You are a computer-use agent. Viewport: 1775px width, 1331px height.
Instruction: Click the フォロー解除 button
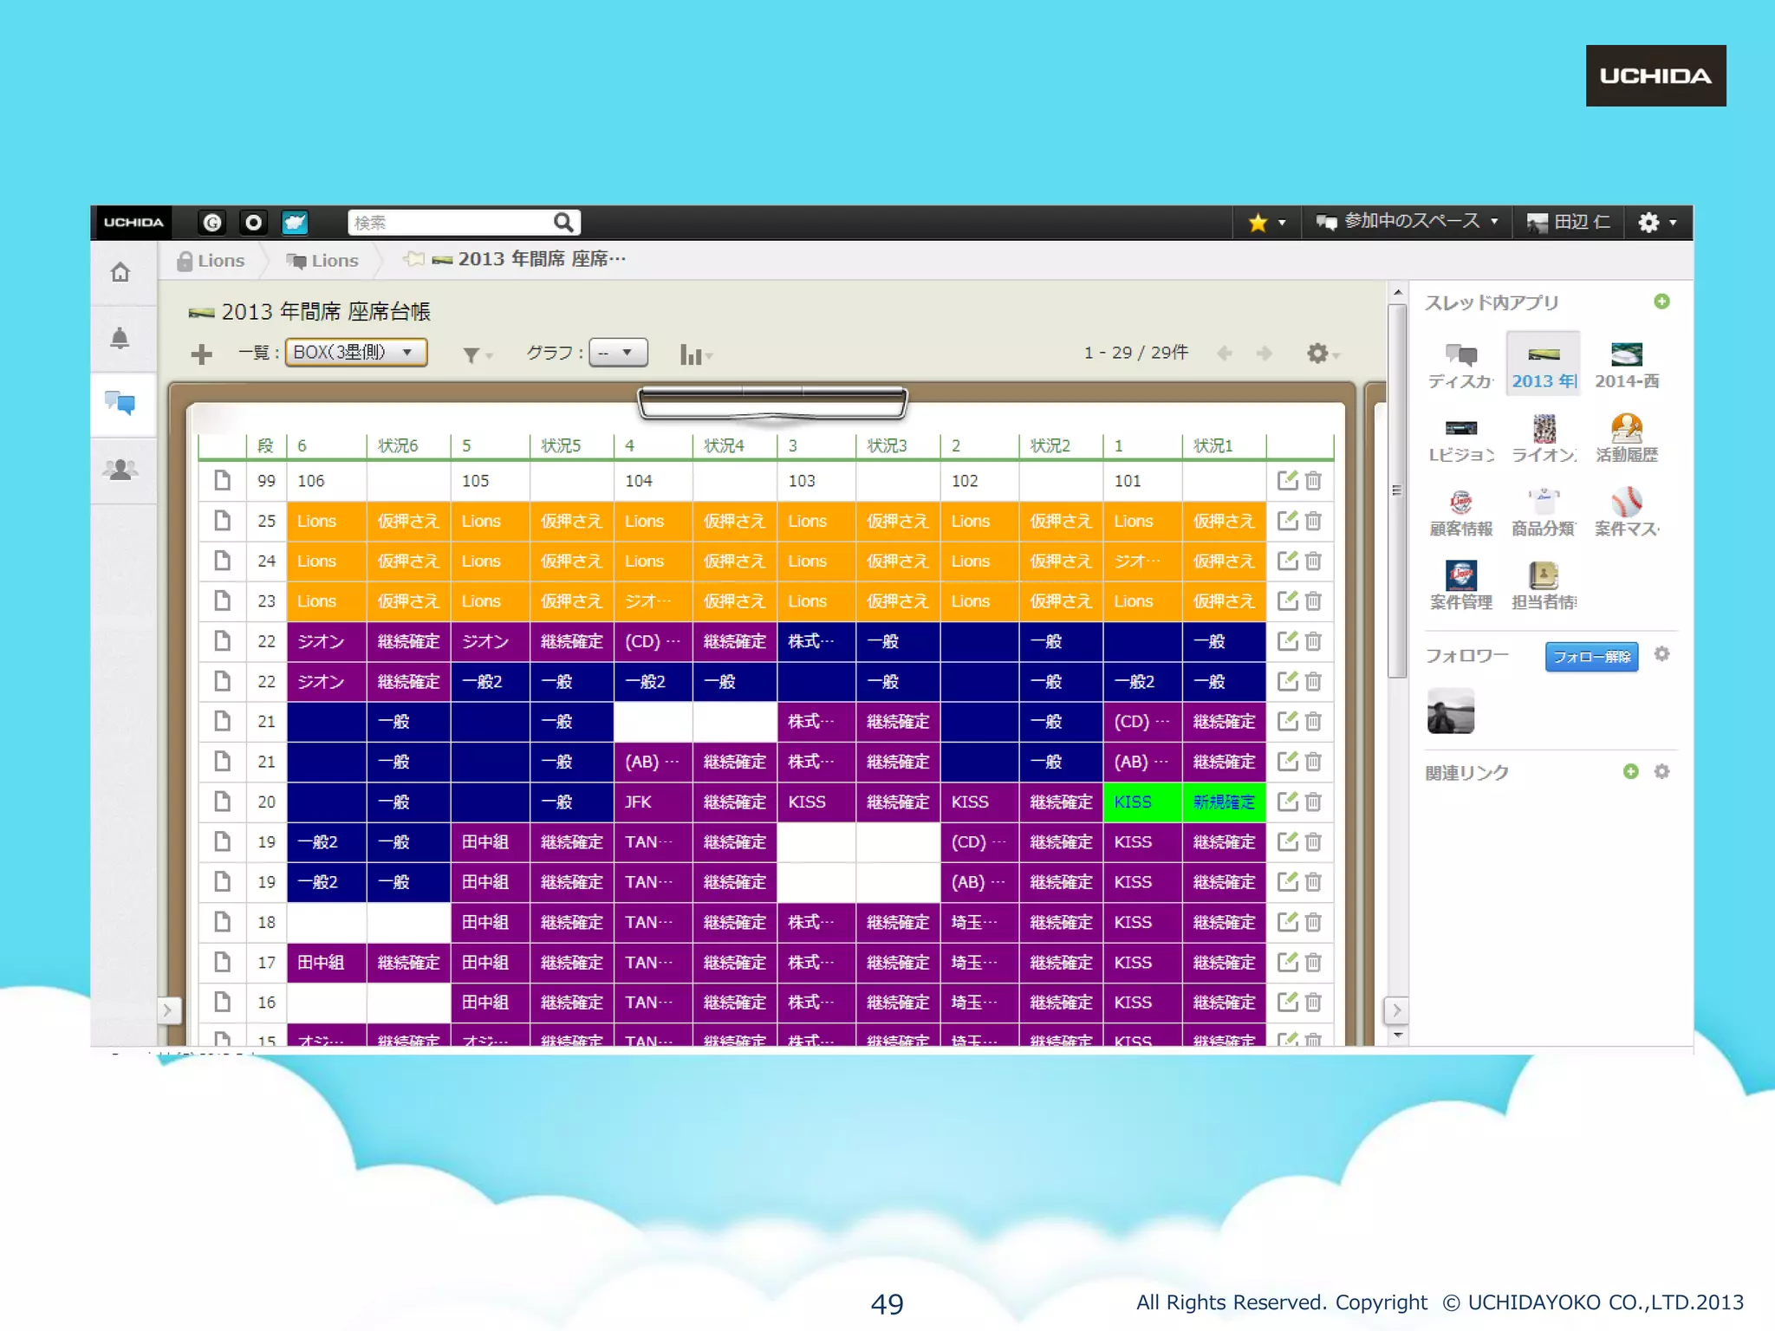1591,657
